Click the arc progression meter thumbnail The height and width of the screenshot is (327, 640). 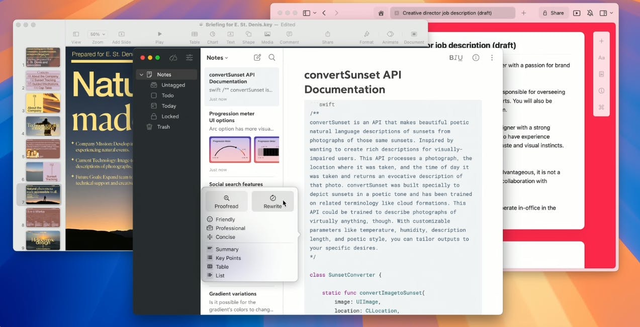(230, 149)
